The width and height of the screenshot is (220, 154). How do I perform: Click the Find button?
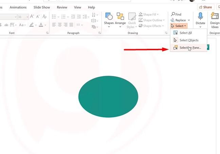point(176,14)
